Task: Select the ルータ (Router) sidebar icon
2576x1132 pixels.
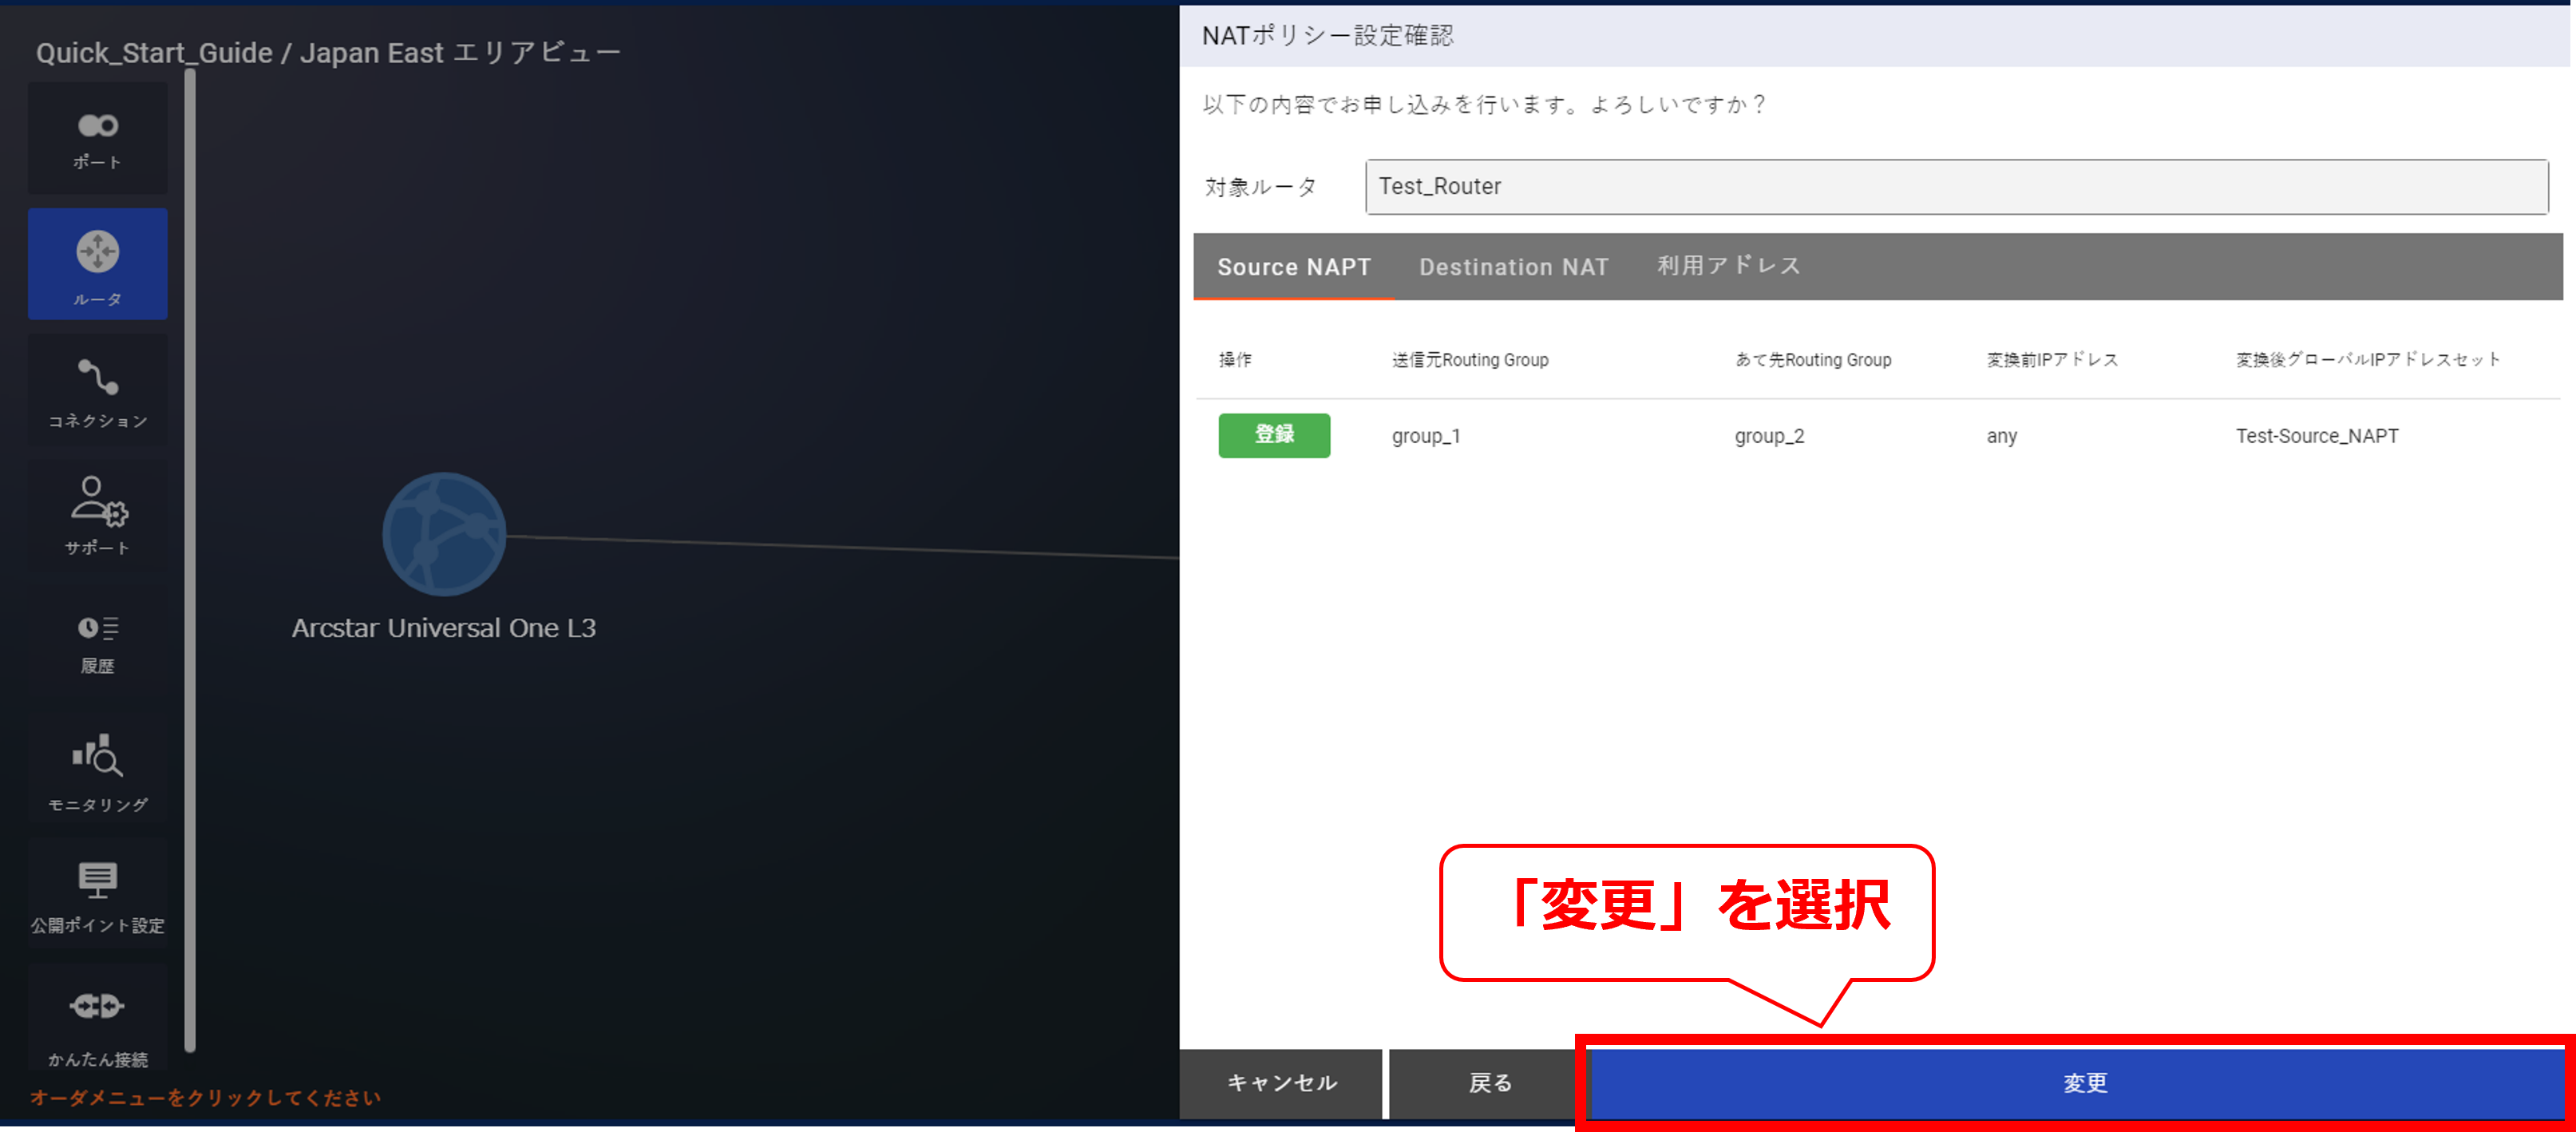Action: pyautogui.click(x=97, y=264)
